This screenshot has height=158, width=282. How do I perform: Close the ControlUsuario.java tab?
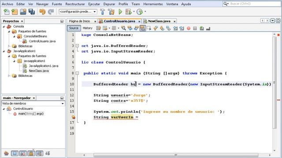pos(139,22)
